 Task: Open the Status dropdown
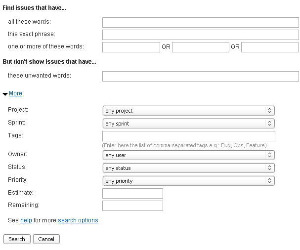(x=188, y=168)
